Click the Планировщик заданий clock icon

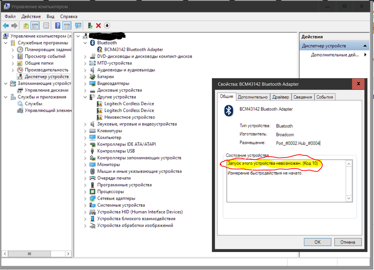(x=20, y=49)
